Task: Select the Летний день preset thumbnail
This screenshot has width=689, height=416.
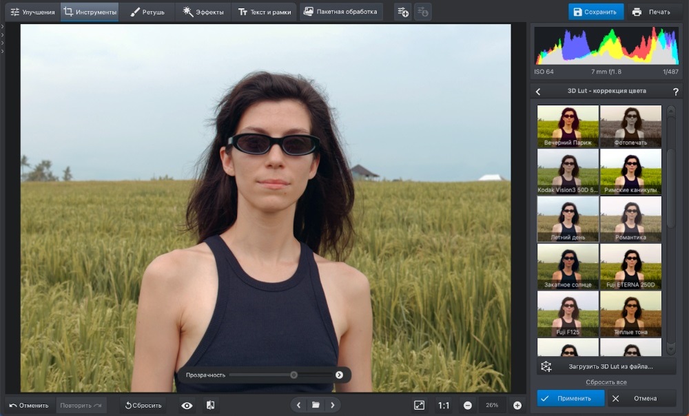Action: (566, 218)
